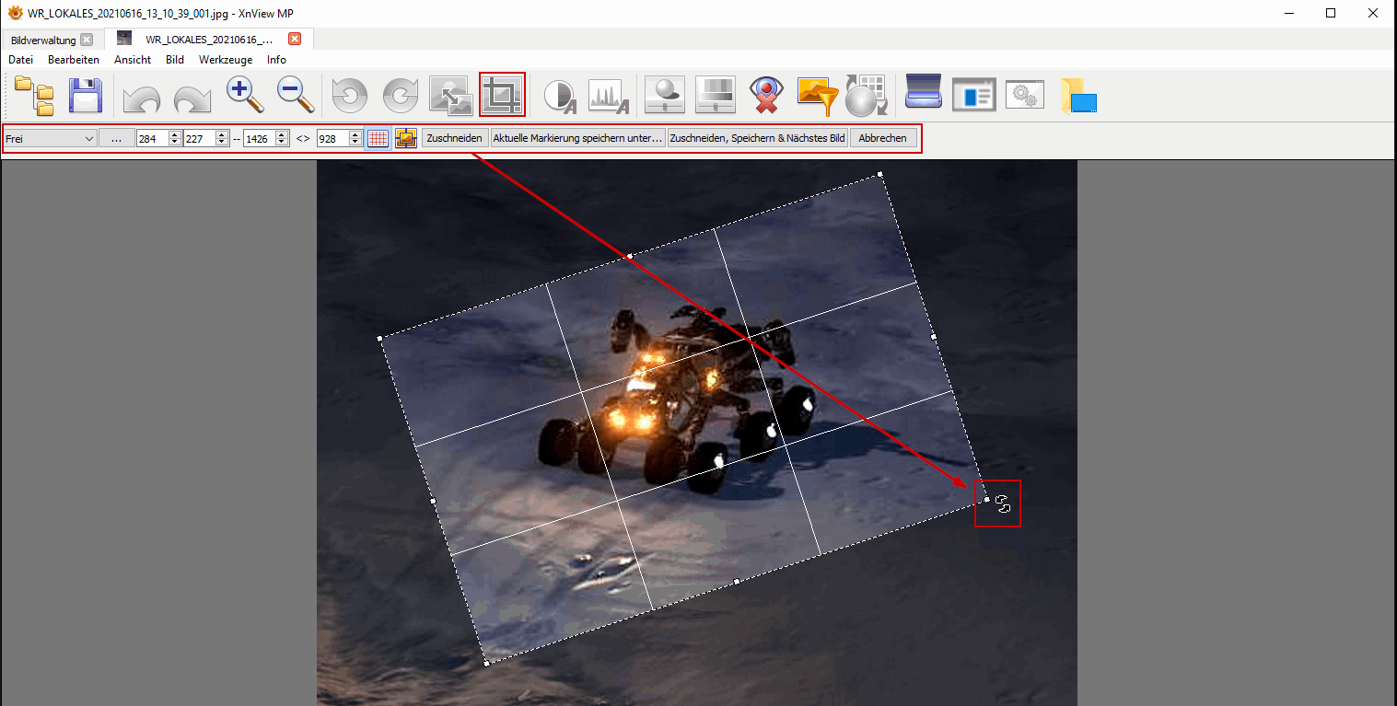1397x706 pixels.
Task: Decrease the 928 value with down arrow
Action: click(x=355, y=143)
